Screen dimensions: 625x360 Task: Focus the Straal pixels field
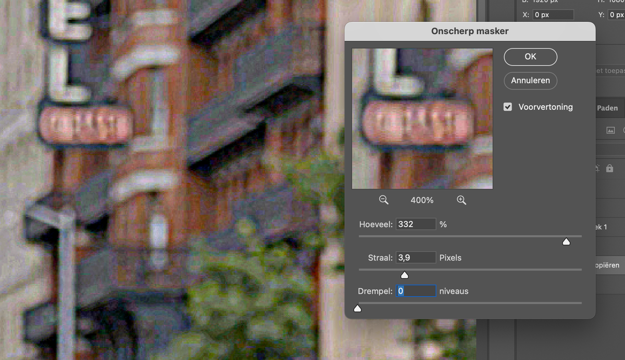click(416, 258)
